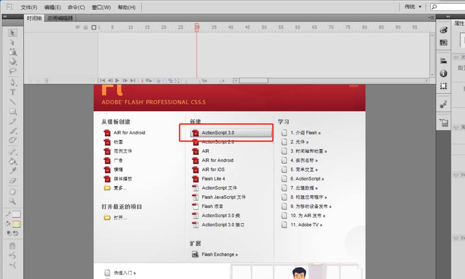Go to first frame button
Screen dimensions: 465x279
point(103,80)
